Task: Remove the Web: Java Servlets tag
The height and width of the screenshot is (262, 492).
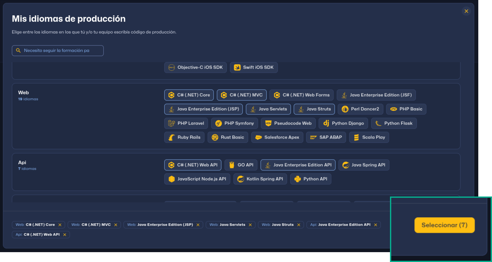Action: (250, 225)
